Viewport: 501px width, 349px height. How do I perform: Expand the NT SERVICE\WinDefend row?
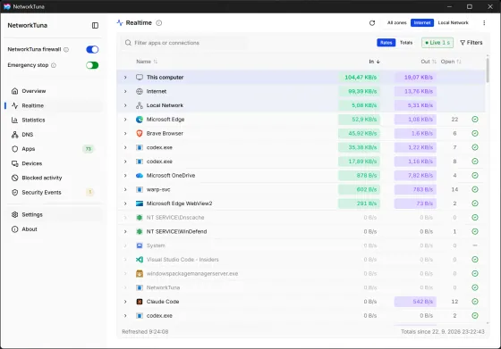(125, 232)
